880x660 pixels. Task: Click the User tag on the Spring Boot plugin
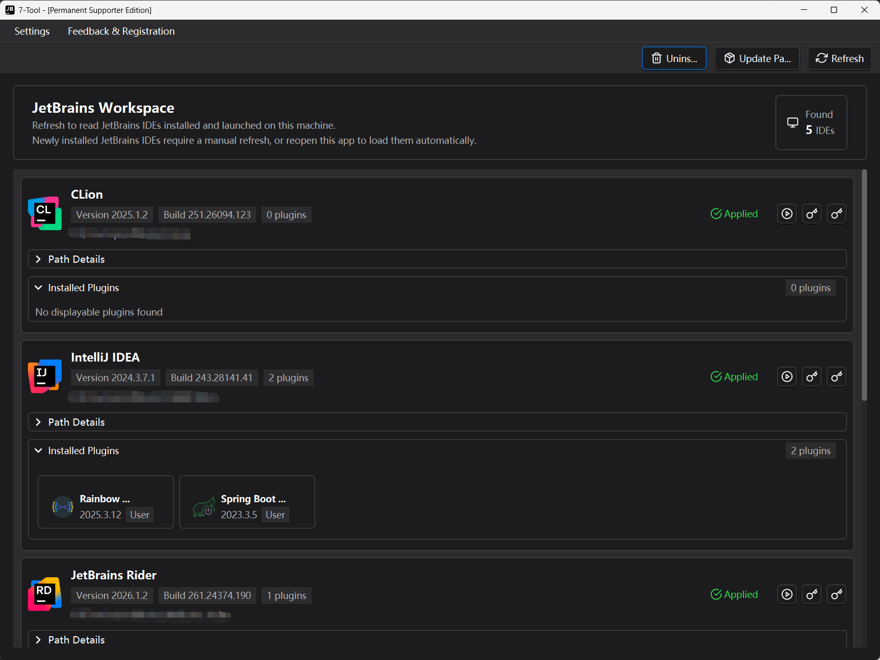[x=275, y=515]
